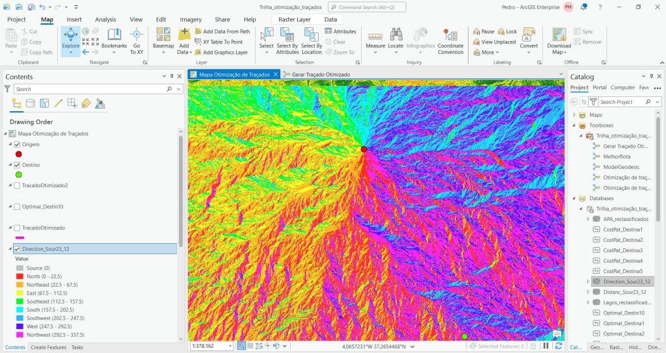Viewport: 666px width, 353px height.
Task: Collapse the Databases node in Catalog
Action: 574,198
